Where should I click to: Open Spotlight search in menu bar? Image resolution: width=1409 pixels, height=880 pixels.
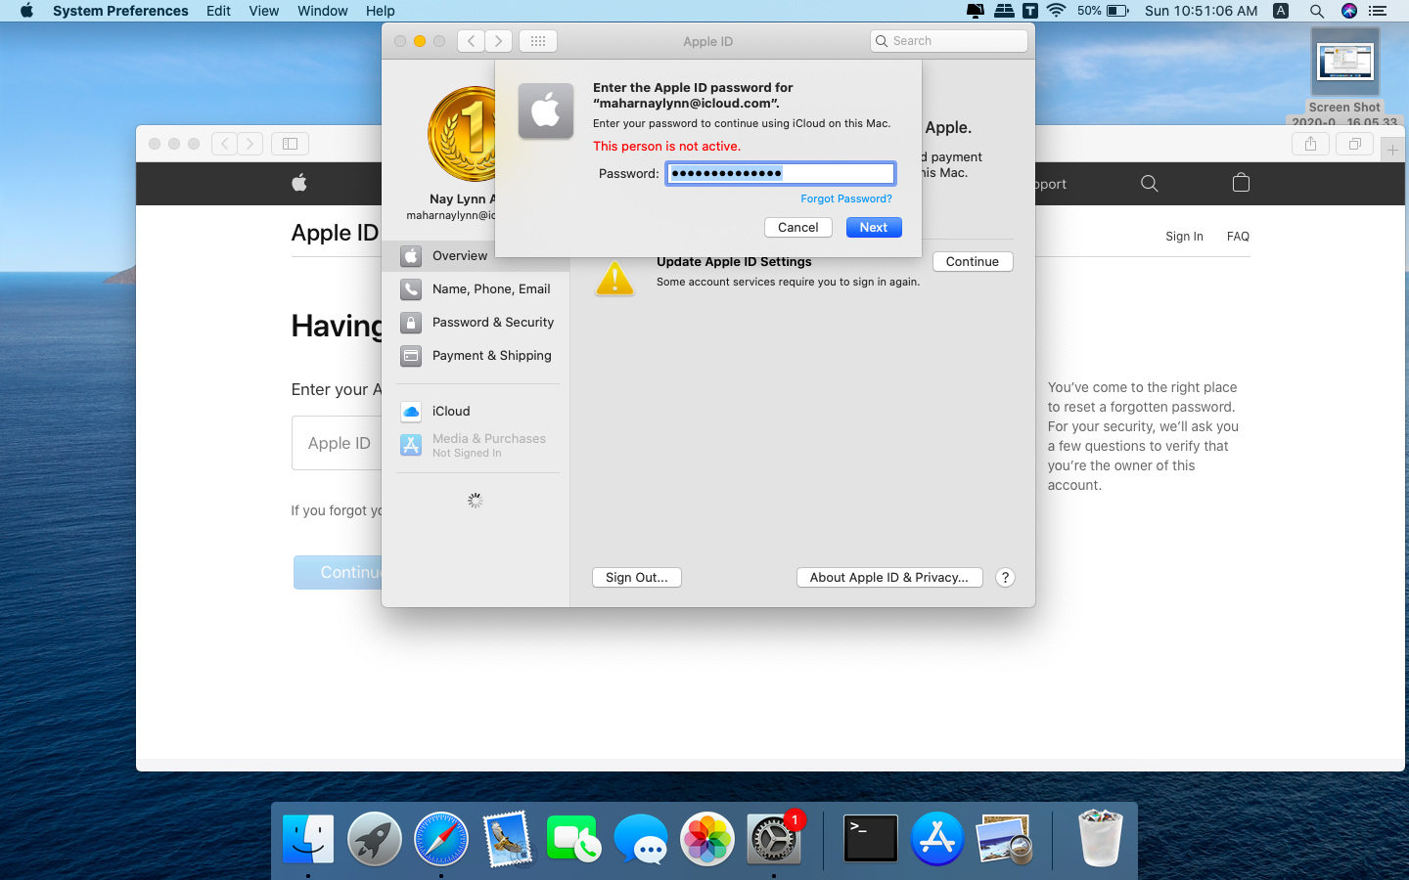click(x=1316, y=11)
